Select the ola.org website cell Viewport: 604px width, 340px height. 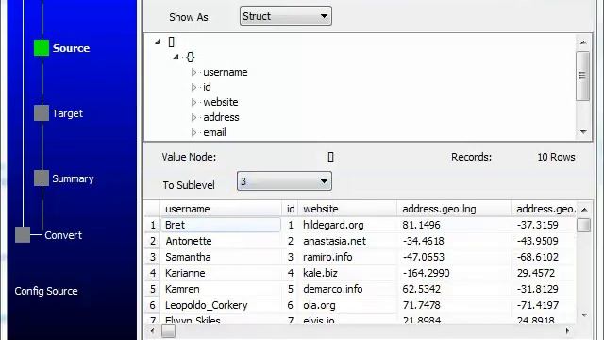point(348,305)
